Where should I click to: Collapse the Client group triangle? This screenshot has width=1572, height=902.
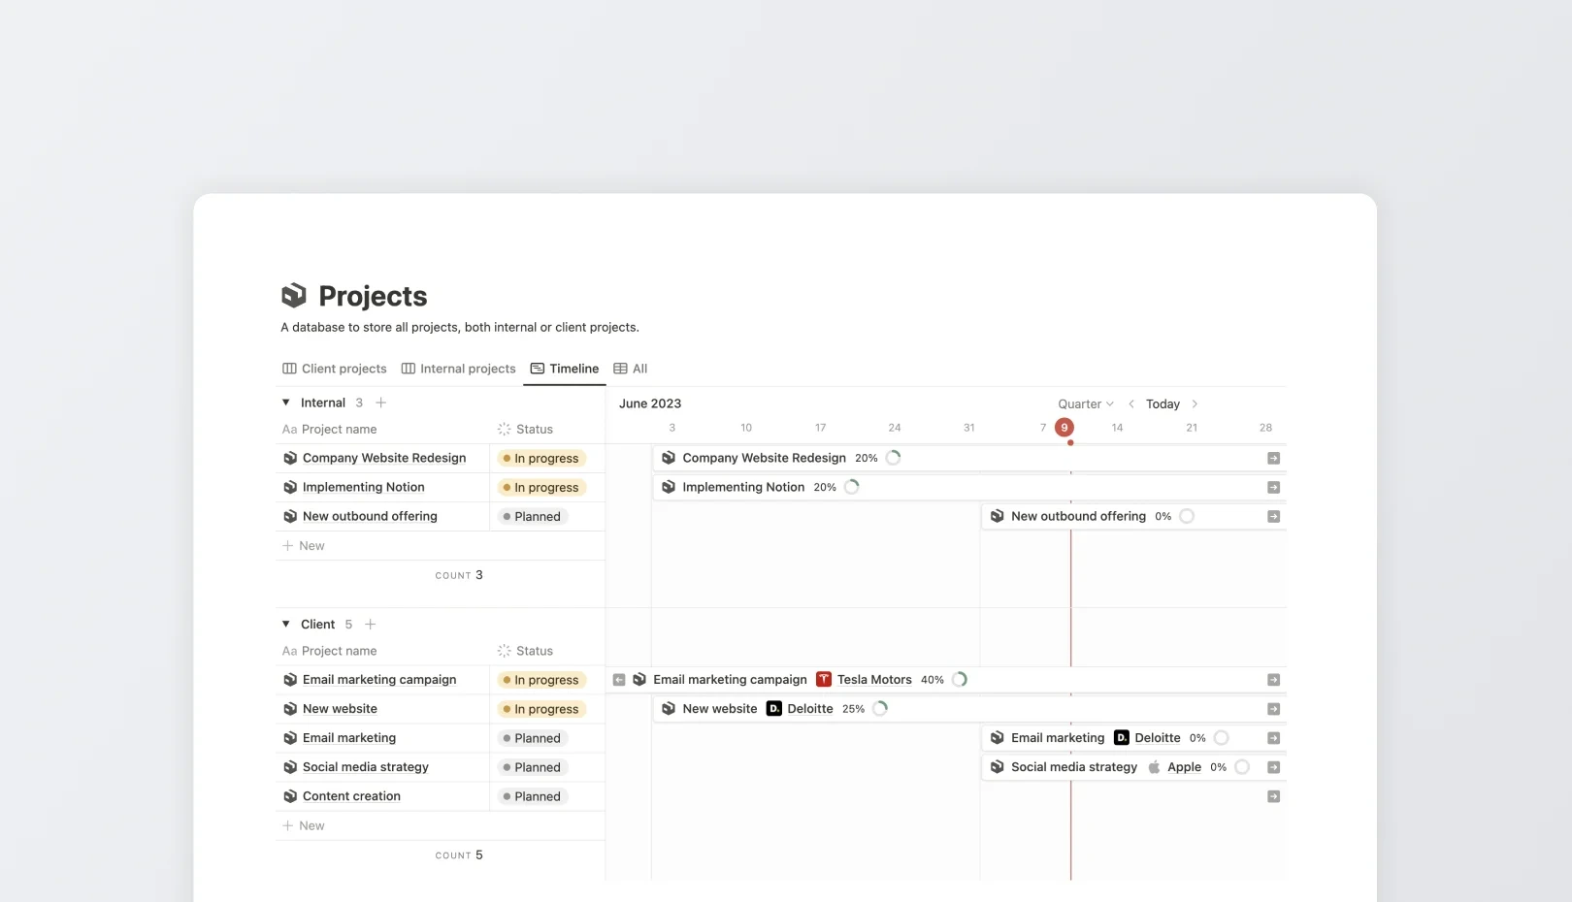(286, 625)
